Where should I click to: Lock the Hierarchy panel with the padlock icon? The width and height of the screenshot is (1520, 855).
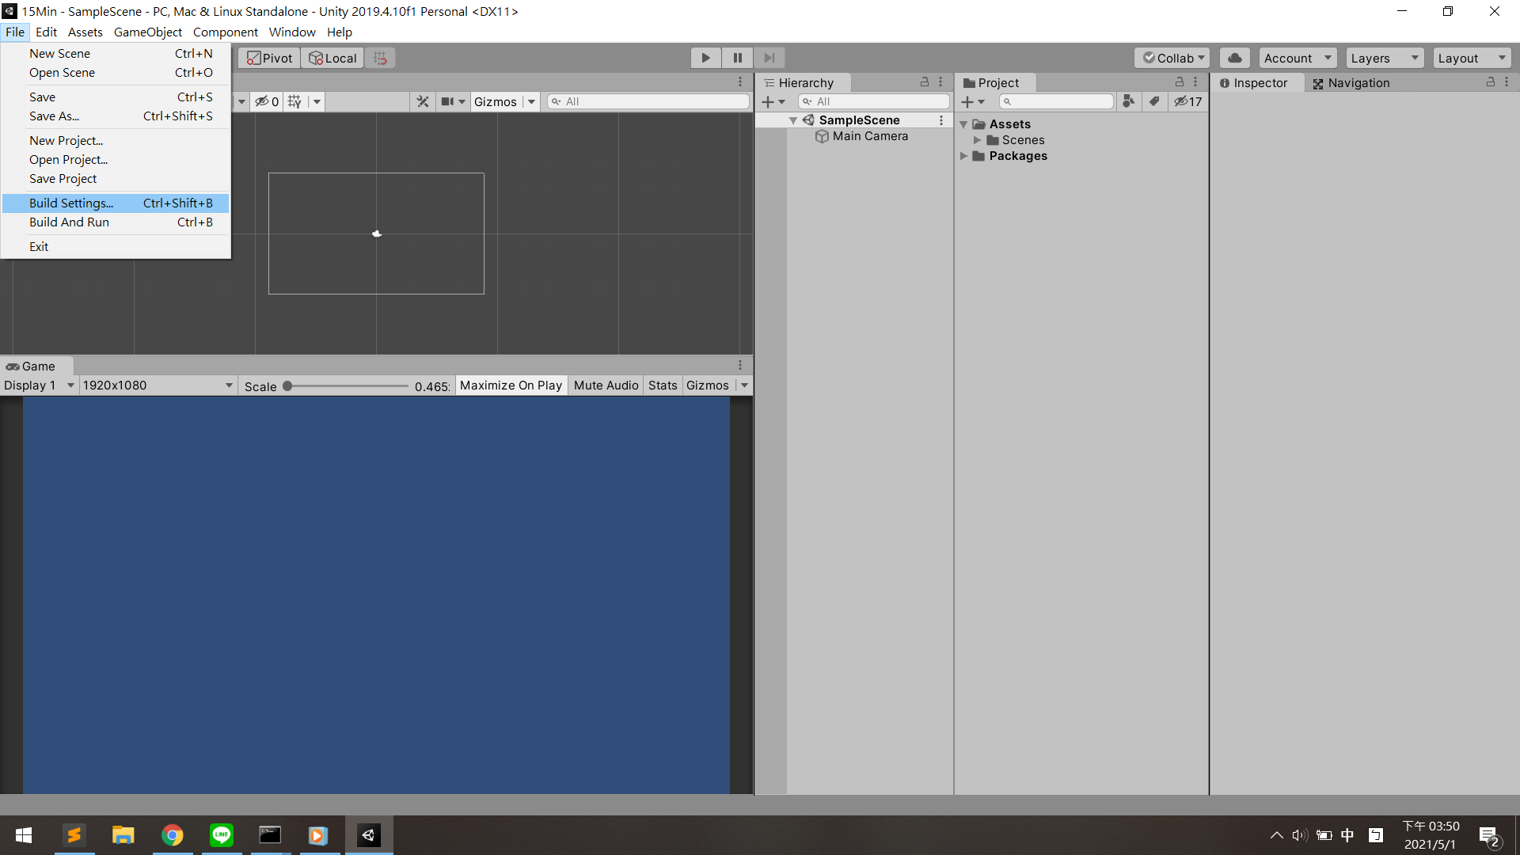click(x=924, y=82)
